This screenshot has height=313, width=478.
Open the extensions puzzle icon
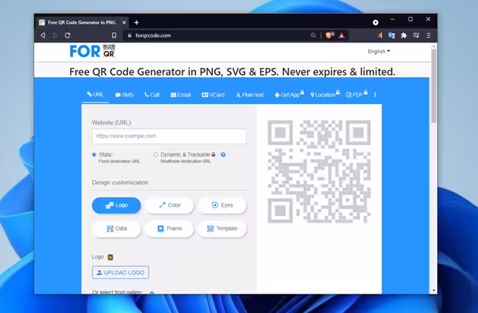click(404, 35)
